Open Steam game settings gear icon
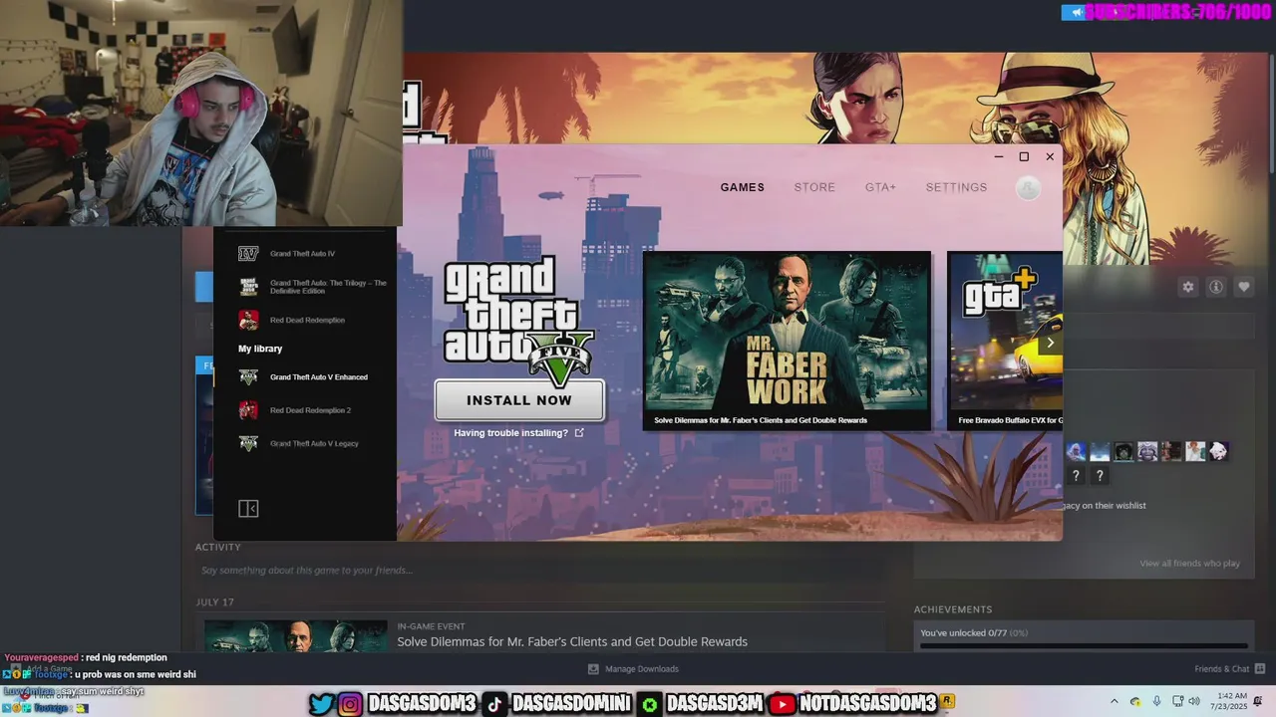 click(x=1188, y=287)
